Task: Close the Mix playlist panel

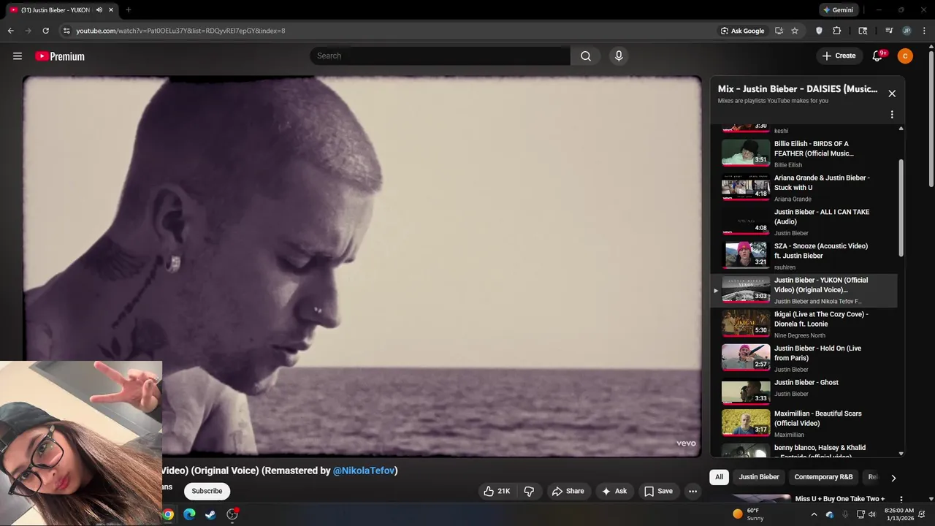Action: (892, 94)
